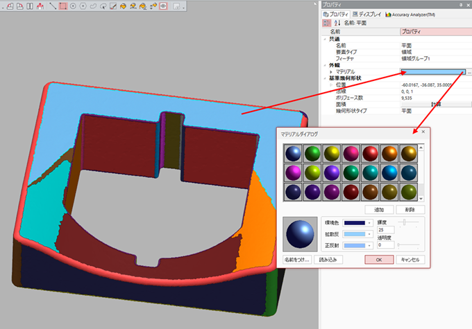Click the 計算 button for area
This screenshot has width=472, height=329.
[x=435, y=103]
